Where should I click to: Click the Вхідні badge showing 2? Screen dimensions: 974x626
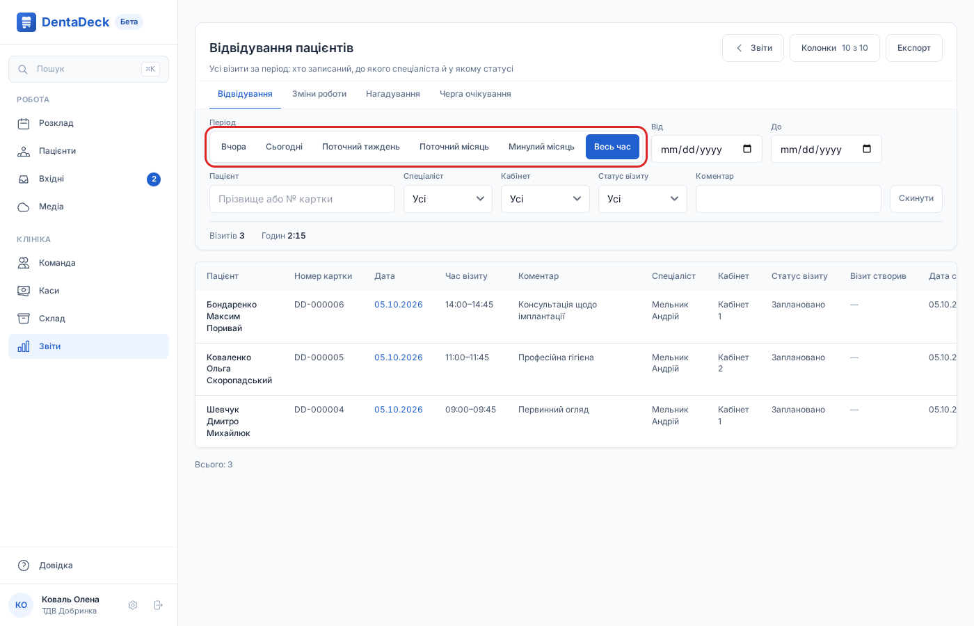coord(154,179)
